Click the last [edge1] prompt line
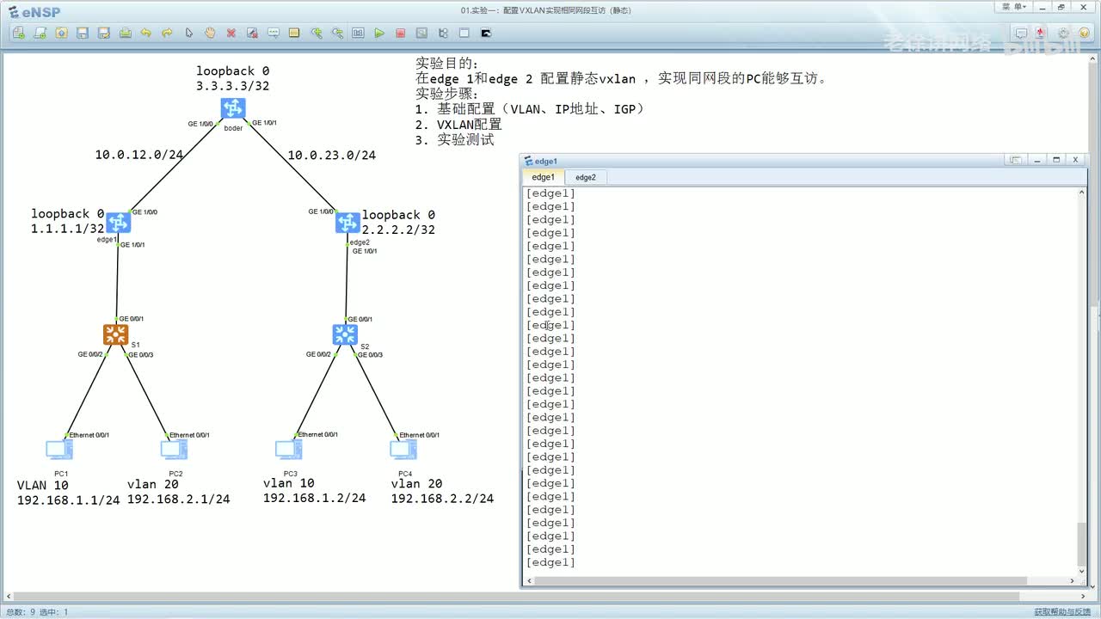Image resolution: width=1101 pixels, height=619 pixels. pyautogui.click(x=550, y=562)
